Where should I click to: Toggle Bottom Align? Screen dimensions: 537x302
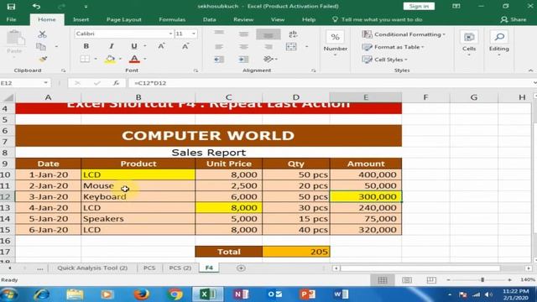268,34
